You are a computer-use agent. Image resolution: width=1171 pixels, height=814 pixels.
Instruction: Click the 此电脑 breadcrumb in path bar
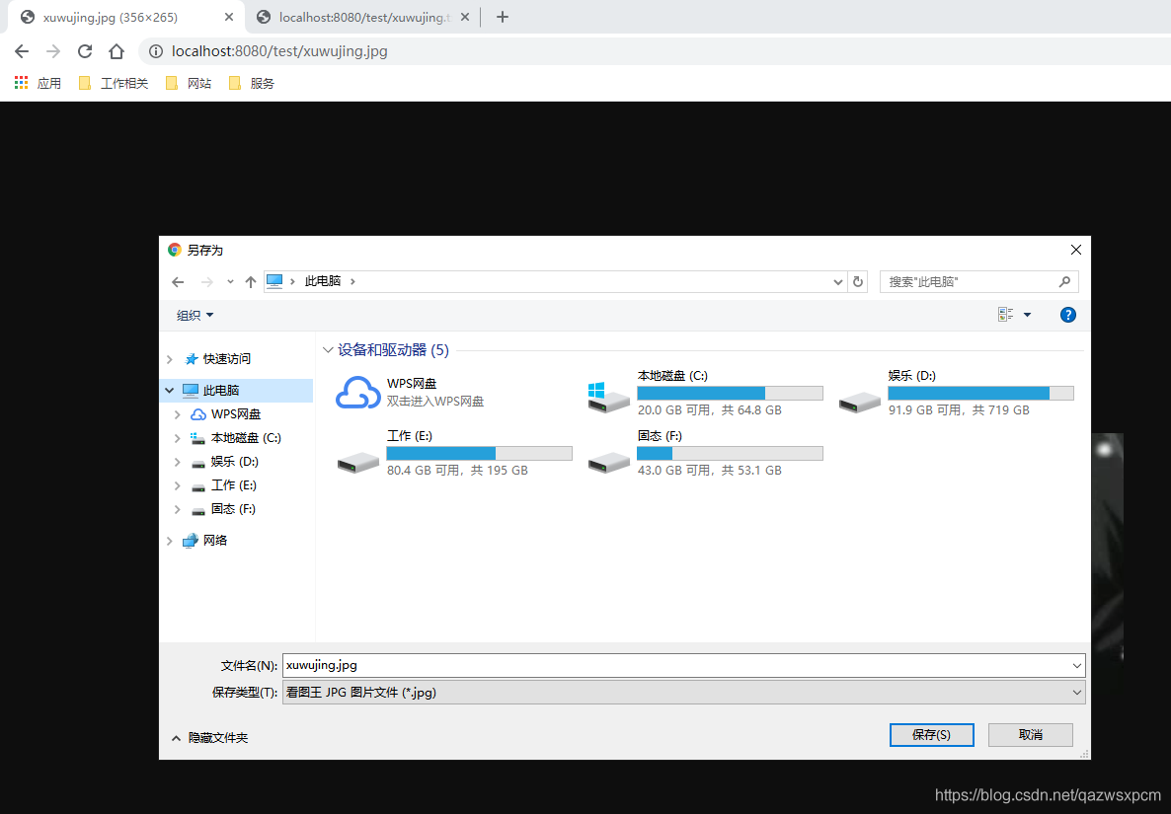point(323,281)
